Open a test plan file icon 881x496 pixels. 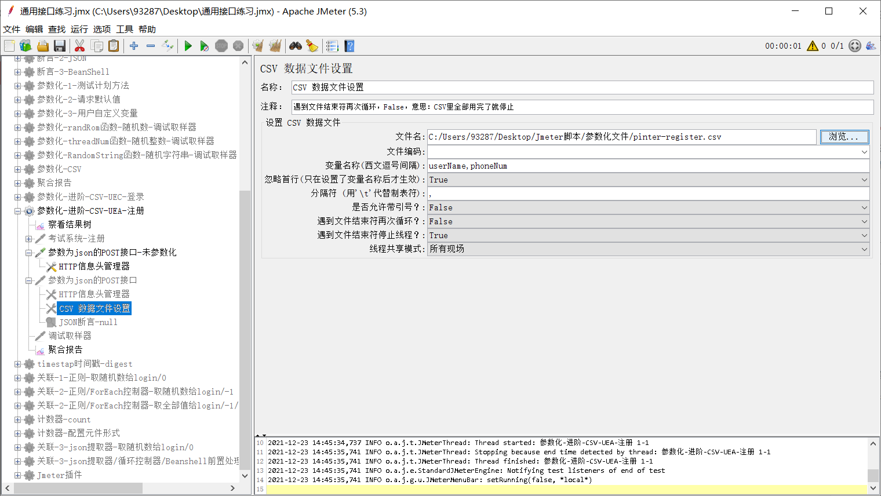42,46
